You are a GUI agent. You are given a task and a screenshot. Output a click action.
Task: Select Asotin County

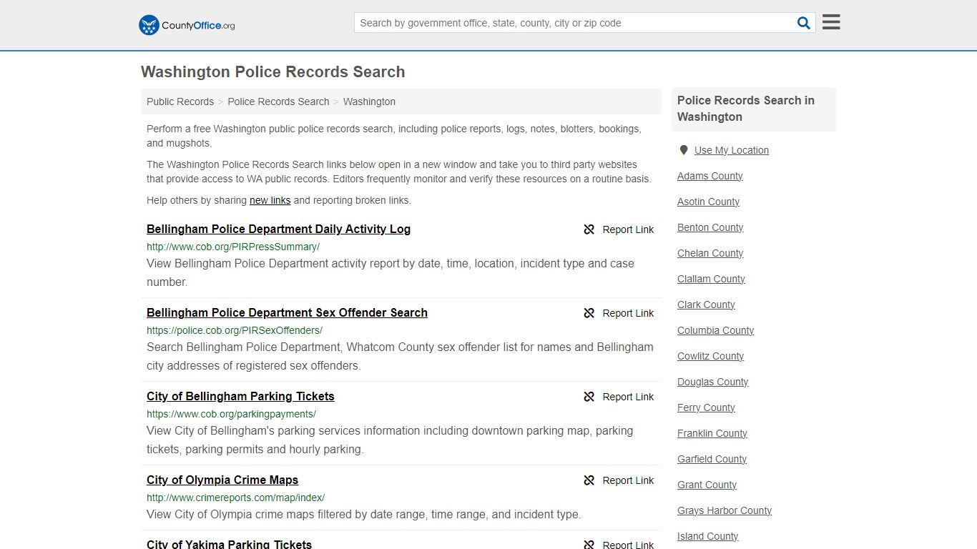click(x=708, y=202)
